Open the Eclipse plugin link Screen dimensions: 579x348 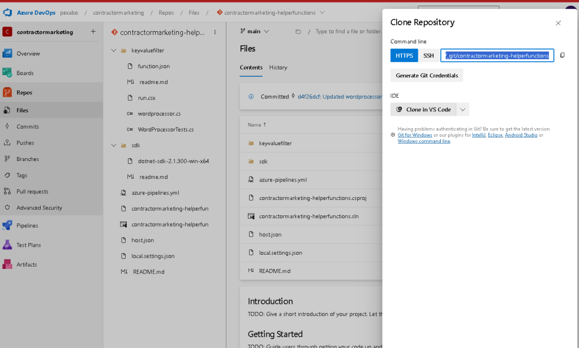pyautogui.click(x=495, y=135)
